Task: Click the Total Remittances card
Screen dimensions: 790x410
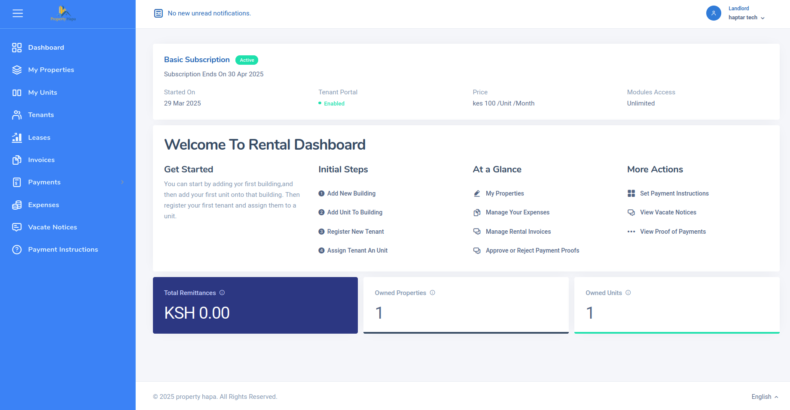Action: (x=255, y=305)
